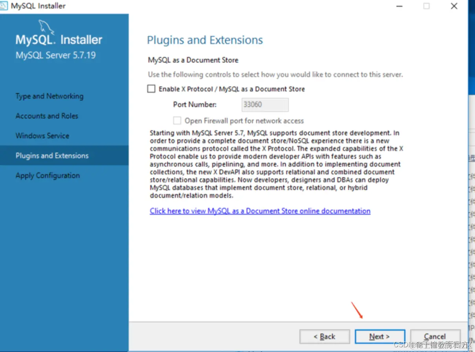Open the MySQL Document Store online documentation link
Viewport: 475px width, 352px height.
pyautogui.click(x=260, y=211)
